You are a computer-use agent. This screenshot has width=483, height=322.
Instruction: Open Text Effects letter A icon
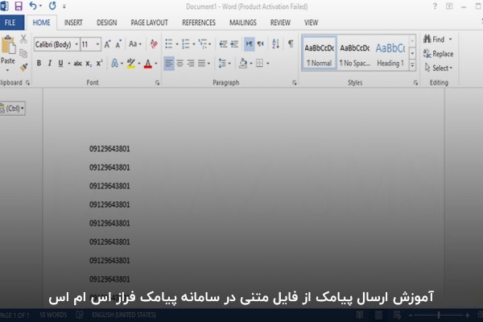point(114,63)
